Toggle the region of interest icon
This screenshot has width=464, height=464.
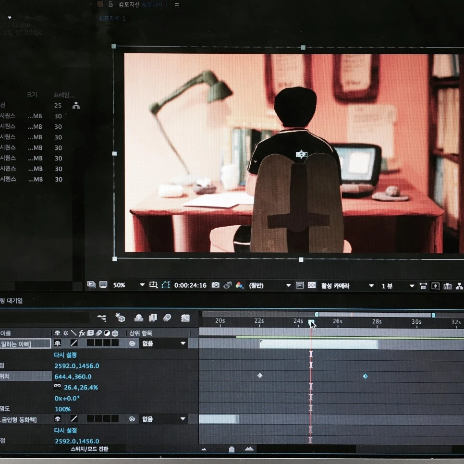click(x=299, y=285)
